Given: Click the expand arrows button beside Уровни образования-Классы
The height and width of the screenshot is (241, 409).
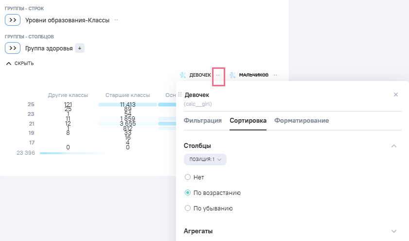Looking at the screenshot, I should point(13,20).
